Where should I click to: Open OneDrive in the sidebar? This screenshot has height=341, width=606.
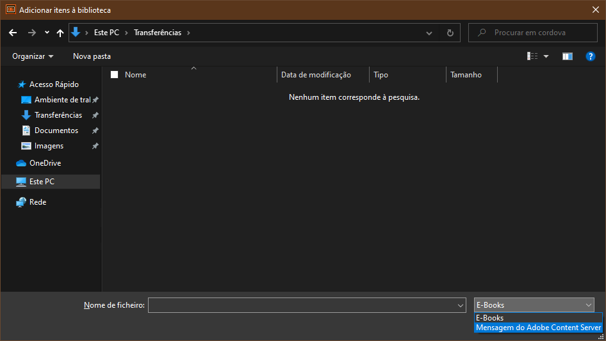[45, 163]
